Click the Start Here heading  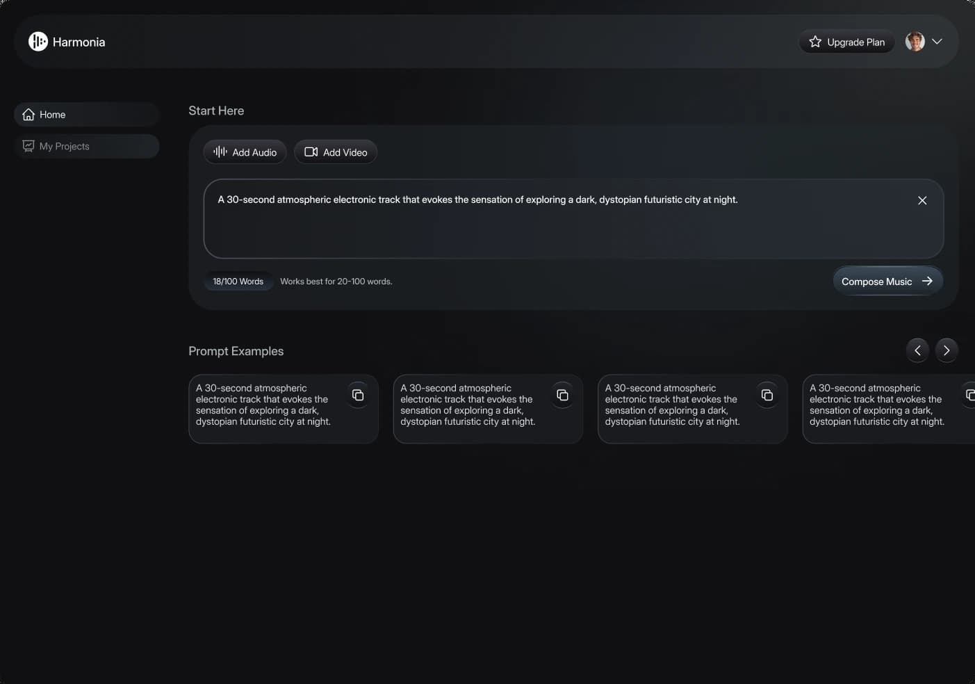pyautogui.click(x=216, y=111)
